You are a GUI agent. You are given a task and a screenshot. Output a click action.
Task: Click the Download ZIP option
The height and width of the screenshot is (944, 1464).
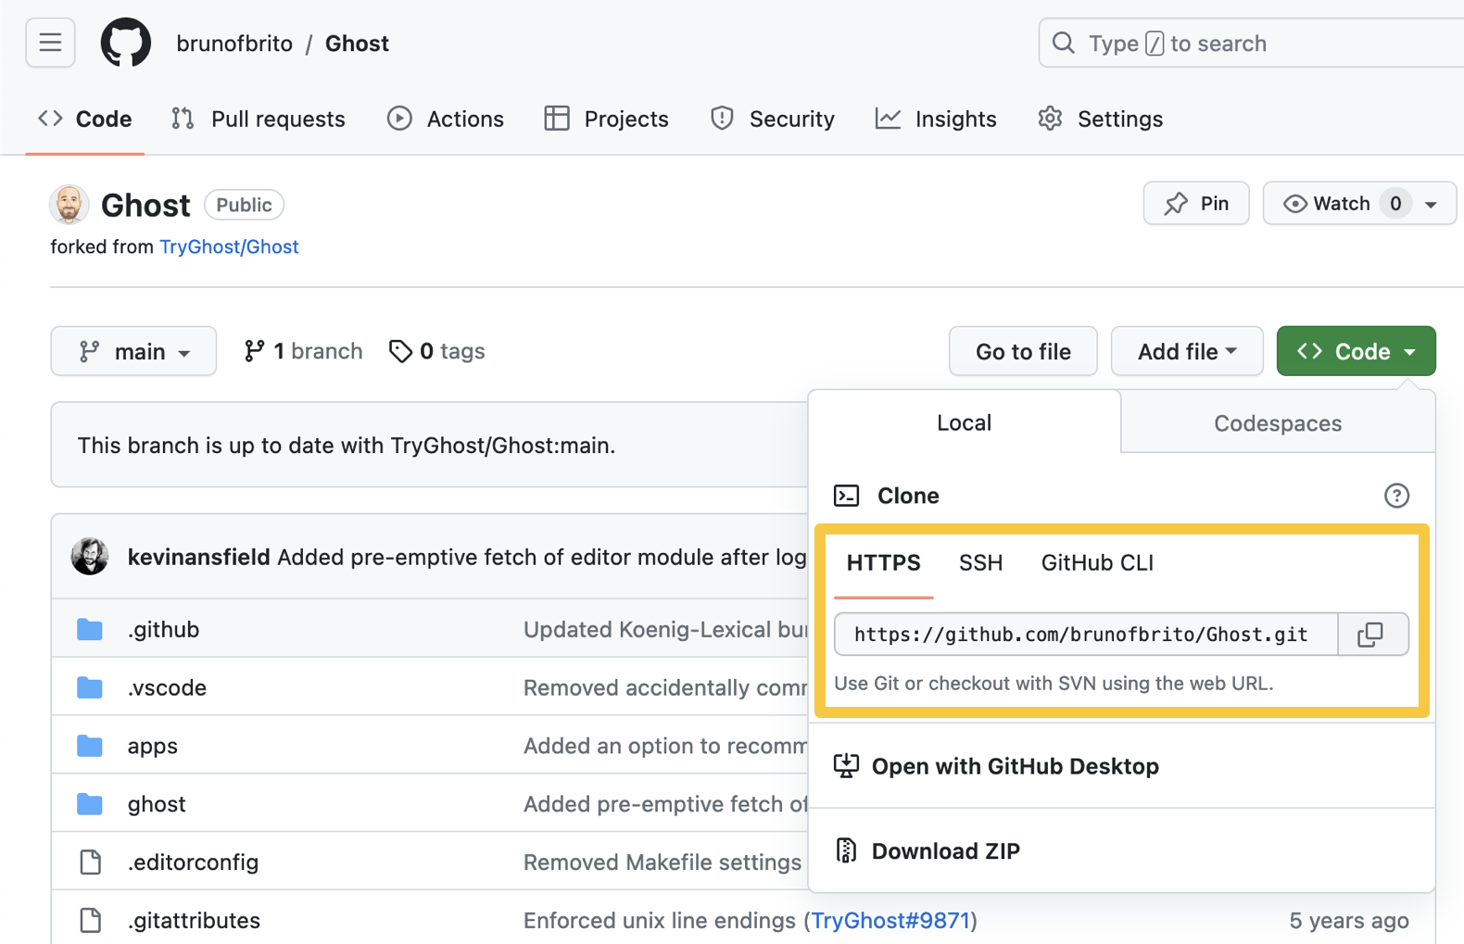click(x=946, y=850)
